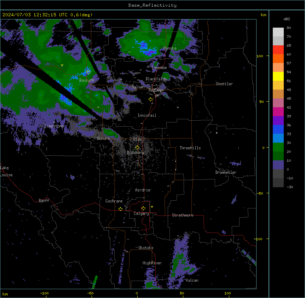
Task: Click the yellow diamond marker below Cochrane
Action: point(120,209)
